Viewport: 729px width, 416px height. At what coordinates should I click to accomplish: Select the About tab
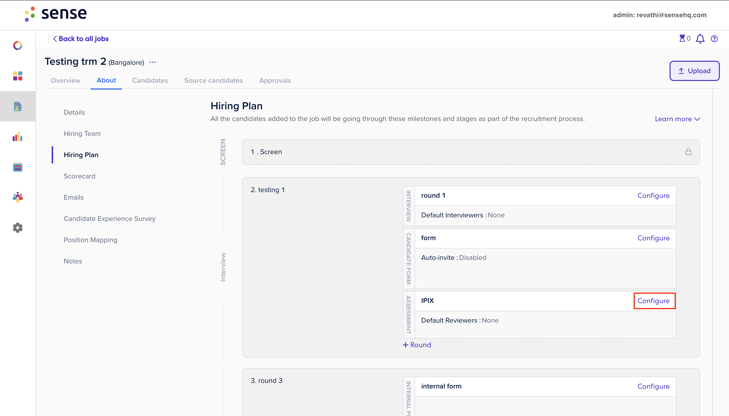(x=106, y=80)
